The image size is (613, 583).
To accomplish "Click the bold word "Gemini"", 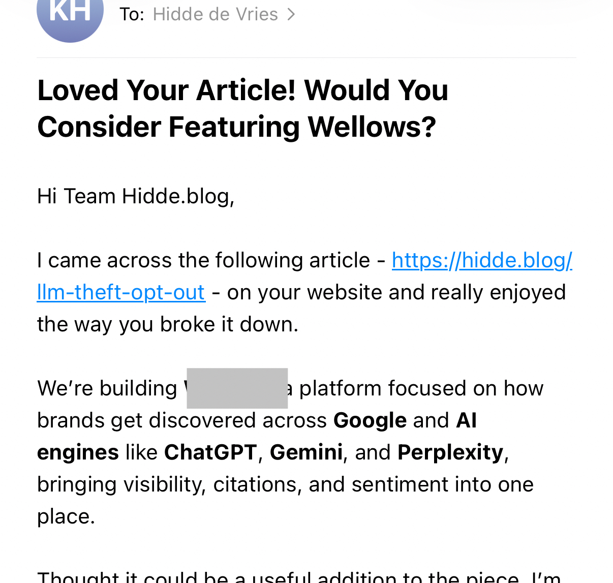I will point(306,452).
